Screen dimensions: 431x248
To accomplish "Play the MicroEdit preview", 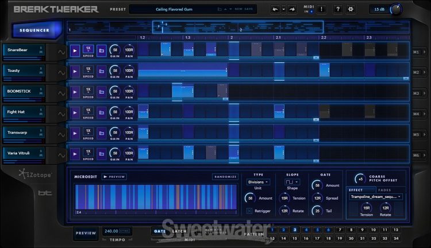I will pos(114,177).
